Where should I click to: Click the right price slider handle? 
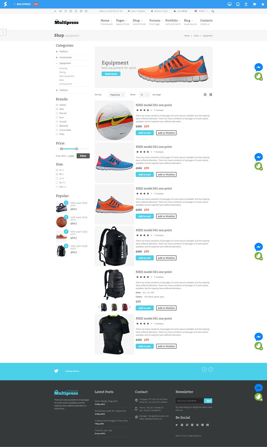tap(76, 149)
